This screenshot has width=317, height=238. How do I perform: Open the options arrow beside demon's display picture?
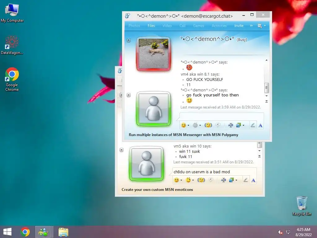(128, 40)
